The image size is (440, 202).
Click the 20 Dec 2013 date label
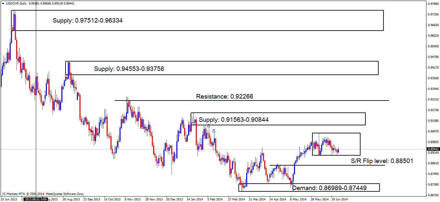174,199
